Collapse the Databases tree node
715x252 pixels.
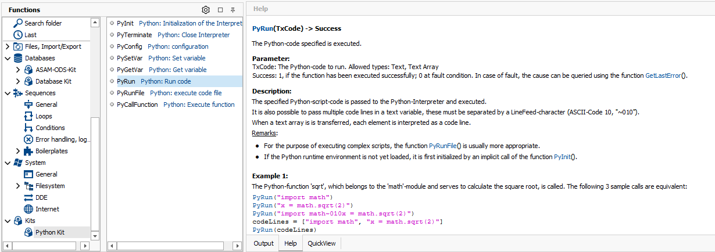(x=7, y=58)
